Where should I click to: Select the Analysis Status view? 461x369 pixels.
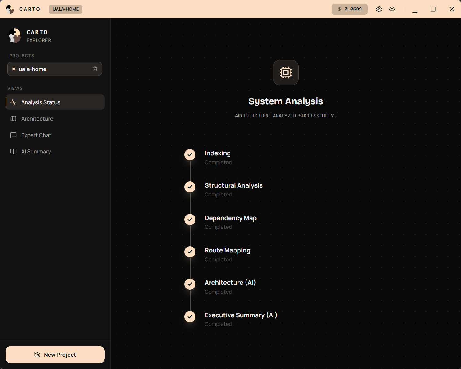41,102
